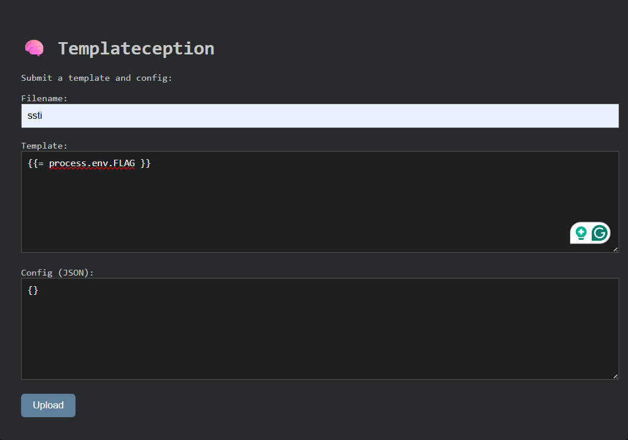Click the Template textarea resize handle
The image size is (628, 440).
pyautogui.click(x=615, y=249)
